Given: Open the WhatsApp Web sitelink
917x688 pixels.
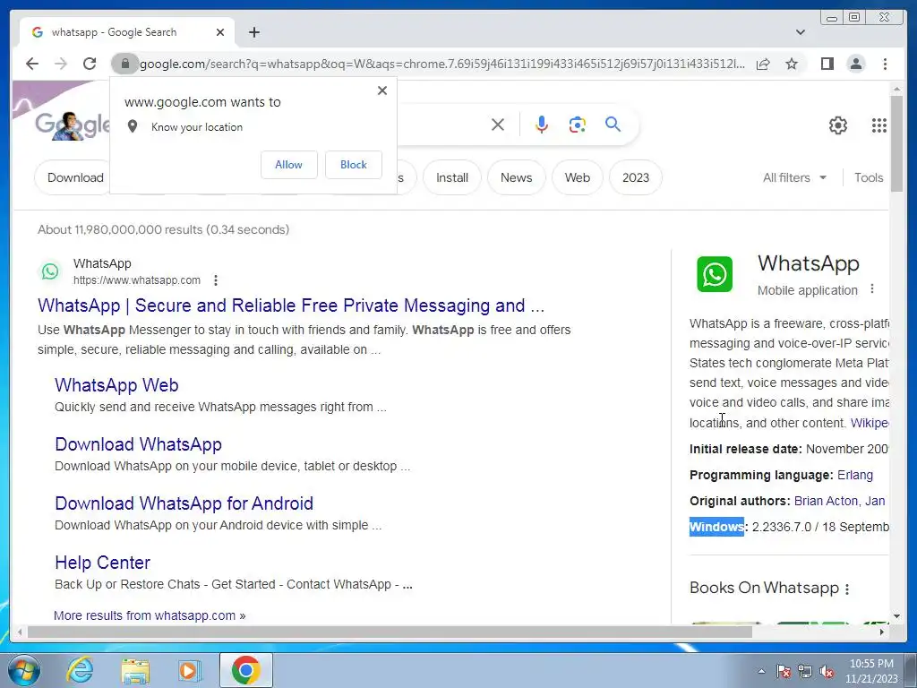Looking at the screenshot, I should (x=116, y=385).
